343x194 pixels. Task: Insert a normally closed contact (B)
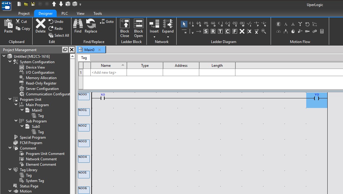(199, 24)
